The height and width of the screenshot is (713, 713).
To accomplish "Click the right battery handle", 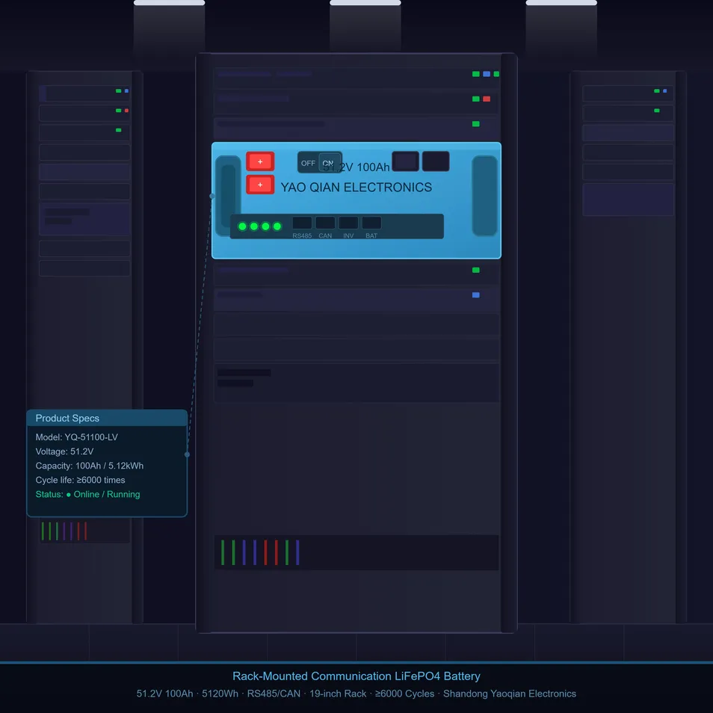I will pos(485,196).
